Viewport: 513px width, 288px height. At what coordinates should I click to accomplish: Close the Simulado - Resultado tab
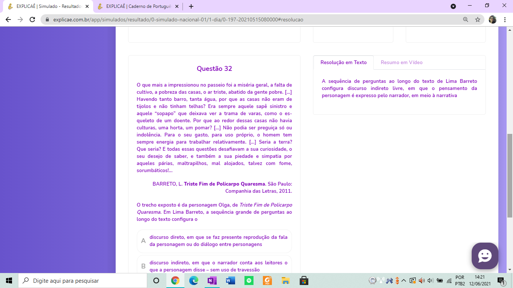tap(87, 6)
